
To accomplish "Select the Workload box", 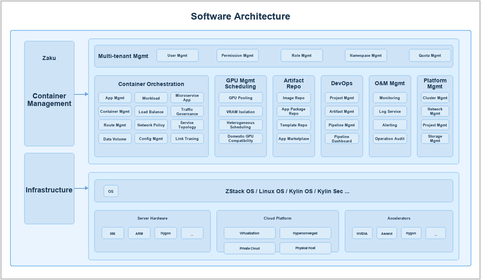I will tap(151, 98).
